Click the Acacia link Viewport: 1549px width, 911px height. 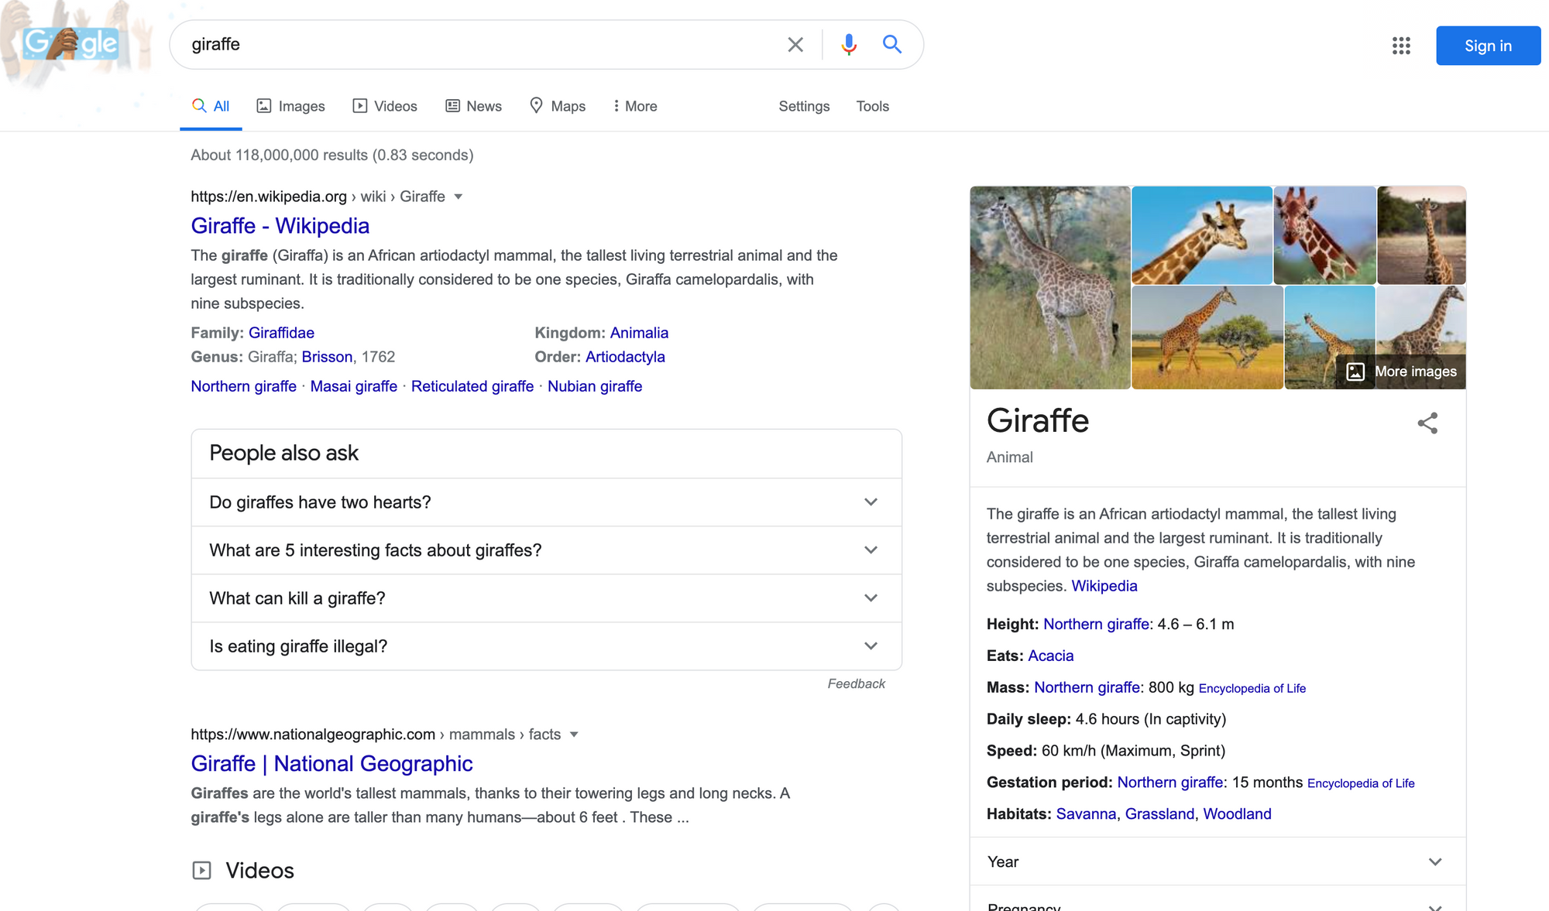click(x=1050, y=656)
